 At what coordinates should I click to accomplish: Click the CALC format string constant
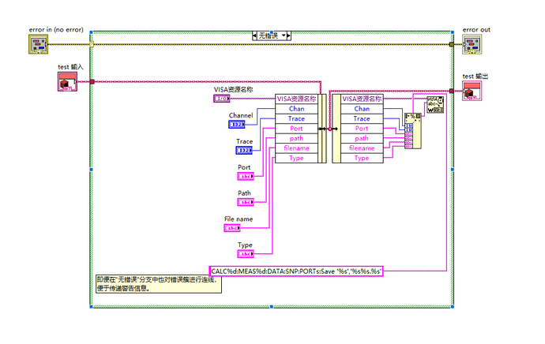point(297,271)
